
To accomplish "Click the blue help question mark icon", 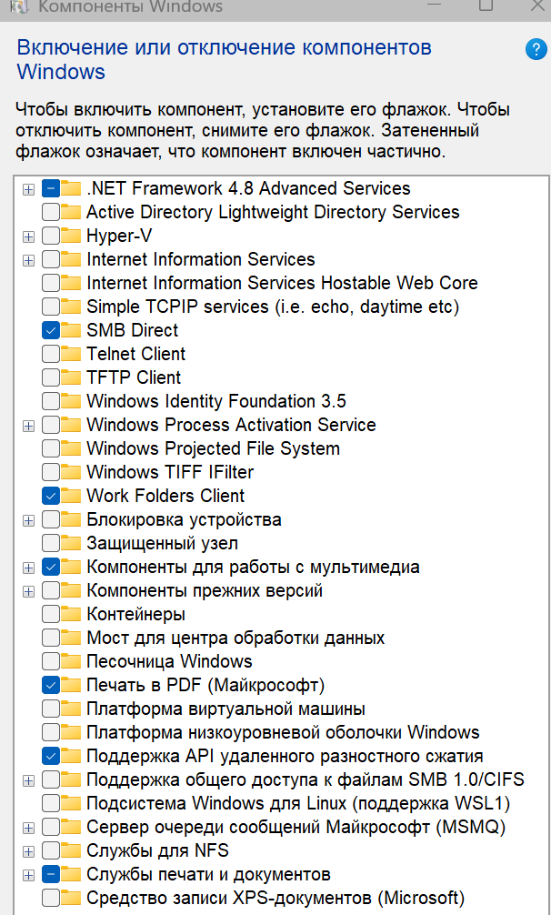I will click(536, 50).
